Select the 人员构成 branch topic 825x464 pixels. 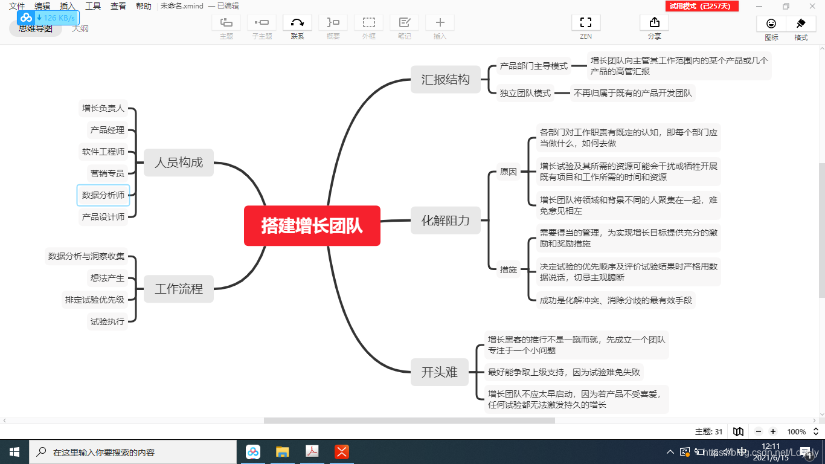(x=179, y=162)
